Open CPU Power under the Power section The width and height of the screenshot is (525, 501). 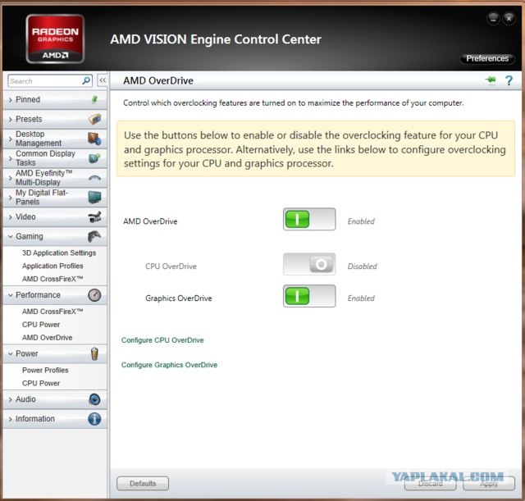coord(41,383)
